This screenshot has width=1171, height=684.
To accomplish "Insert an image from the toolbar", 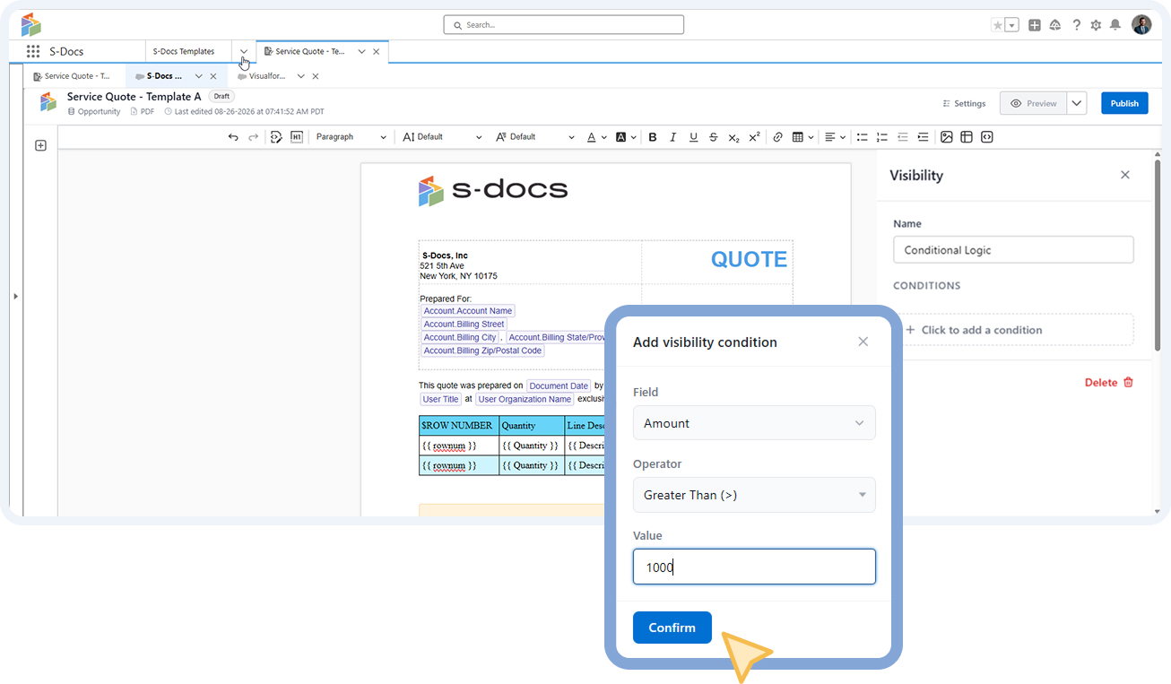I will click(946, 137).
